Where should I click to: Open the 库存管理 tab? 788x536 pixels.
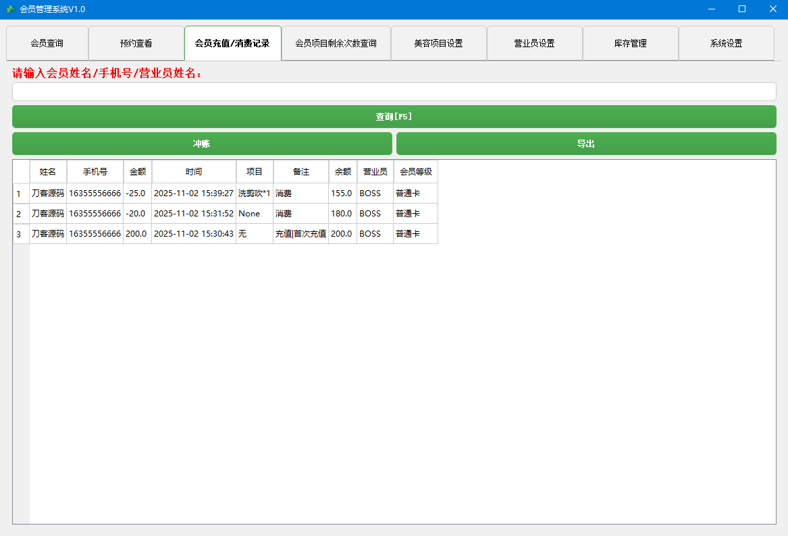click(631, 42)
